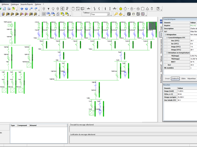This screenshot has width=197, height=147.
Task: Click the blue question mark help icon
Action: [26, 9]
